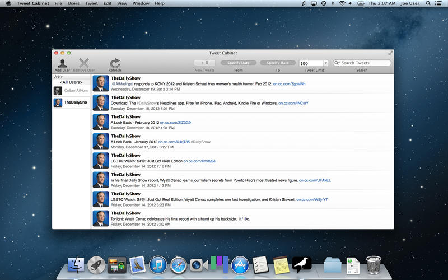Open Notification Center icon
The width and height of the screenshot is (448, 280).
[x=438, y=3]
